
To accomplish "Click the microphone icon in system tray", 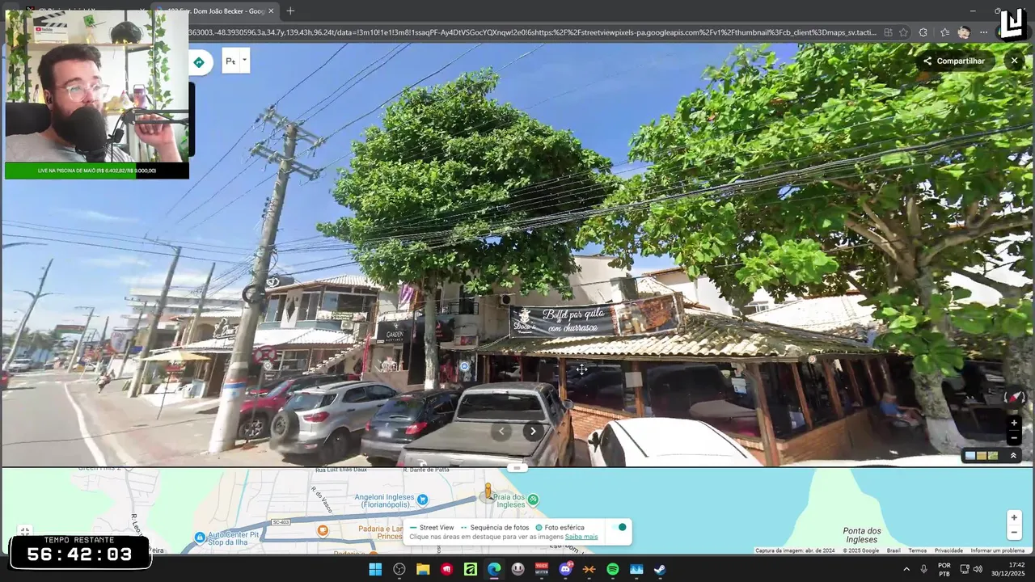I will (x=924, y=569).
